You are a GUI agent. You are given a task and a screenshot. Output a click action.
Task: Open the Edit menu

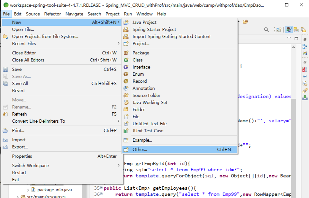tap(18, 14)
